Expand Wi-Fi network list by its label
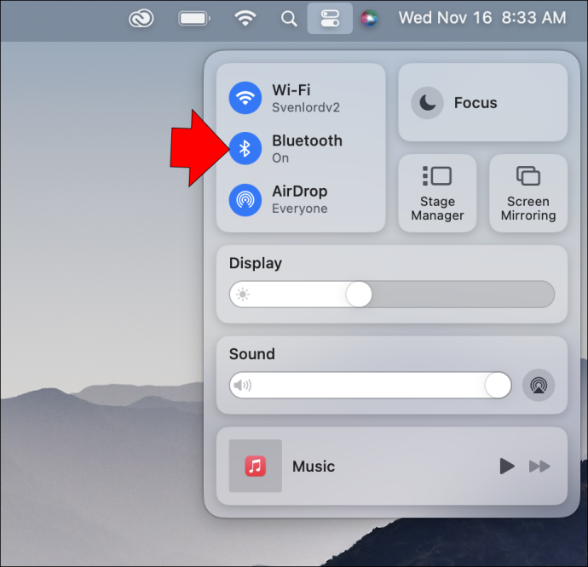This screenshot has width=588, height=567. [306, 98]
